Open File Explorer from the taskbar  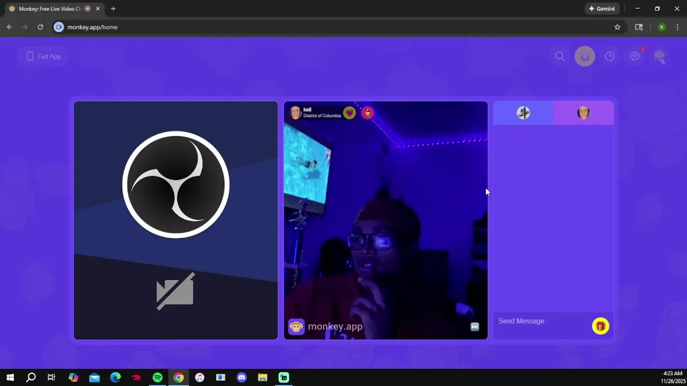pyautogui.click(x=262, y=377)
